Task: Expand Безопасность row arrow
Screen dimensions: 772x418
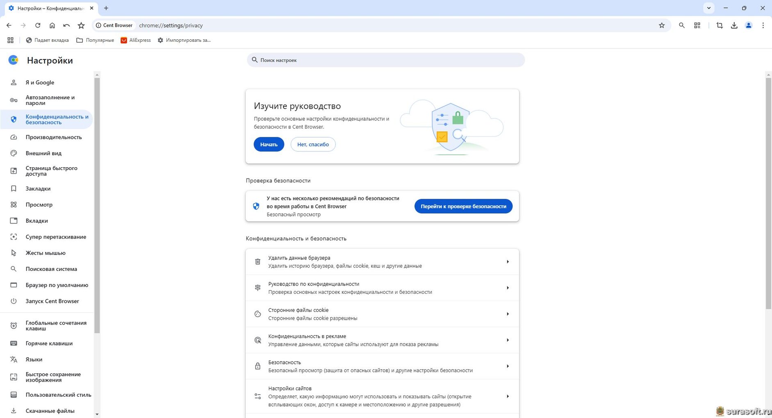Action: 508,366
